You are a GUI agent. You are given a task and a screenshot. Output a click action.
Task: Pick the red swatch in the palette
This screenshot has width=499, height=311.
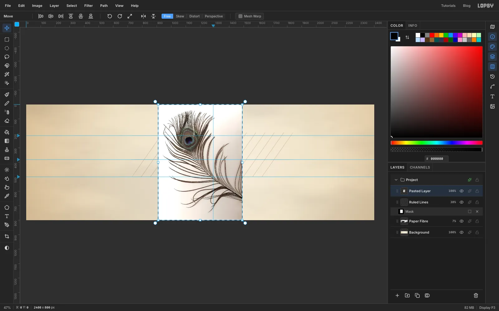click(432, 35)
